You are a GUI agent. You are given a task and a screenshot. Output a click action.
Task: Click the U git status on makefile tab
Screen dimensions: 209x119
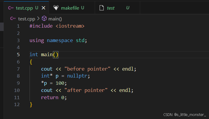(x=83, y=8)
